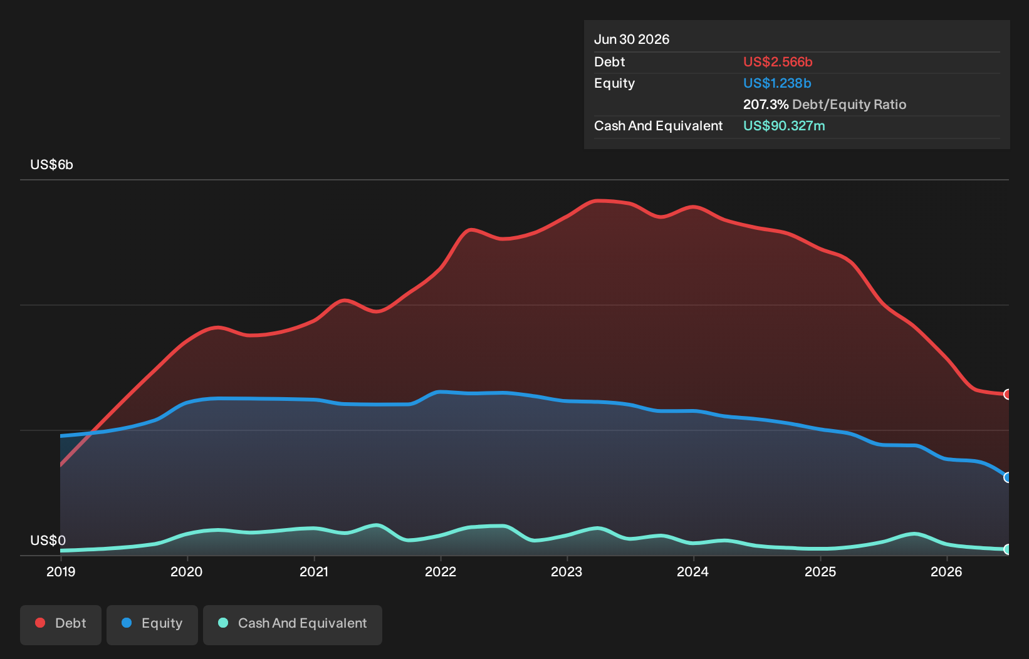
Task: Click the 2022 x-axis label
Action: pos(441,572)
